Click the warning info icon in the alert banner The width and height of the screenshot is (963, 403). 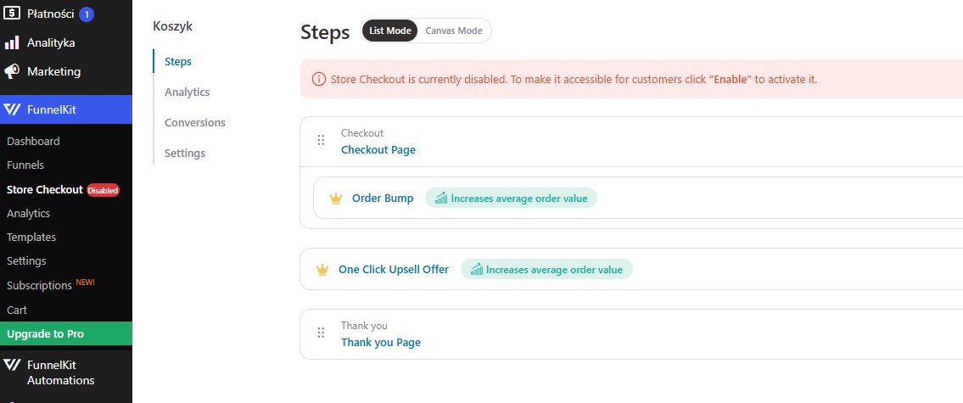click(319, 79)
